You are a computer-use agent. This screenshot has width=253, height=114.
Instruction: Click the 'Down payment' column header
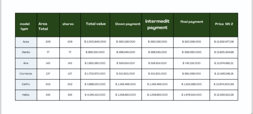click(x=126, y=25)
